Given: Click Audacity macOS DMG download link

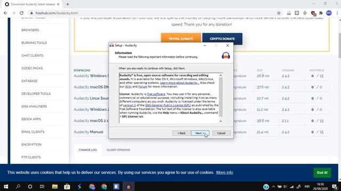Looking at the screenshot, I should [x=91, y=87].
